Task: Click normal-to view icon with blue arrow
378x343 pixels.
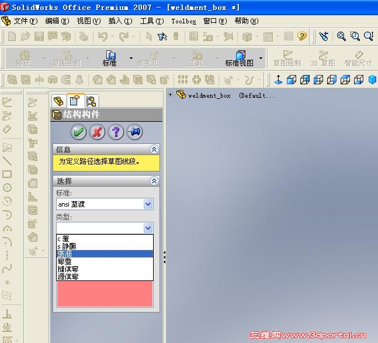Action: [278, 80]
